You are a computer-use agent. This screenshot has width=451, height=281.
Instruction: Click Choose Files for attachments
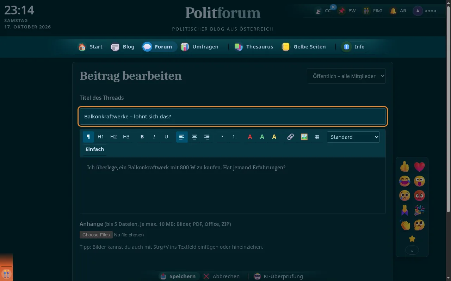click(96, 235)
